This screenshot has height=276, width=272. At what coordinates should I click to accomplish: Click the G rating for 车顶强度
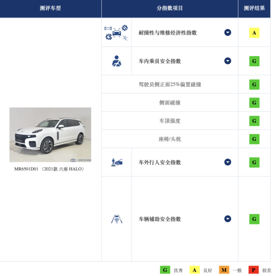click(254, 121)
